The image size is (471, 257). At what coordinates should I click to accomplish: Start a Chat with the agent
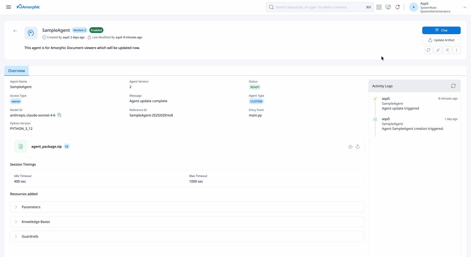pyautogui.click(x=441, y=30)
